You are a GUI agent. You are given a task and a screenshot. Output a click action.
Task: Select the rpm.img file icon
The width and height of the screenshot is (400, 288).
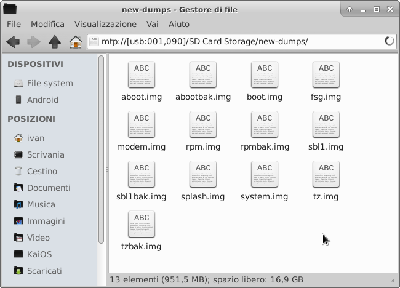coord(203,124)
